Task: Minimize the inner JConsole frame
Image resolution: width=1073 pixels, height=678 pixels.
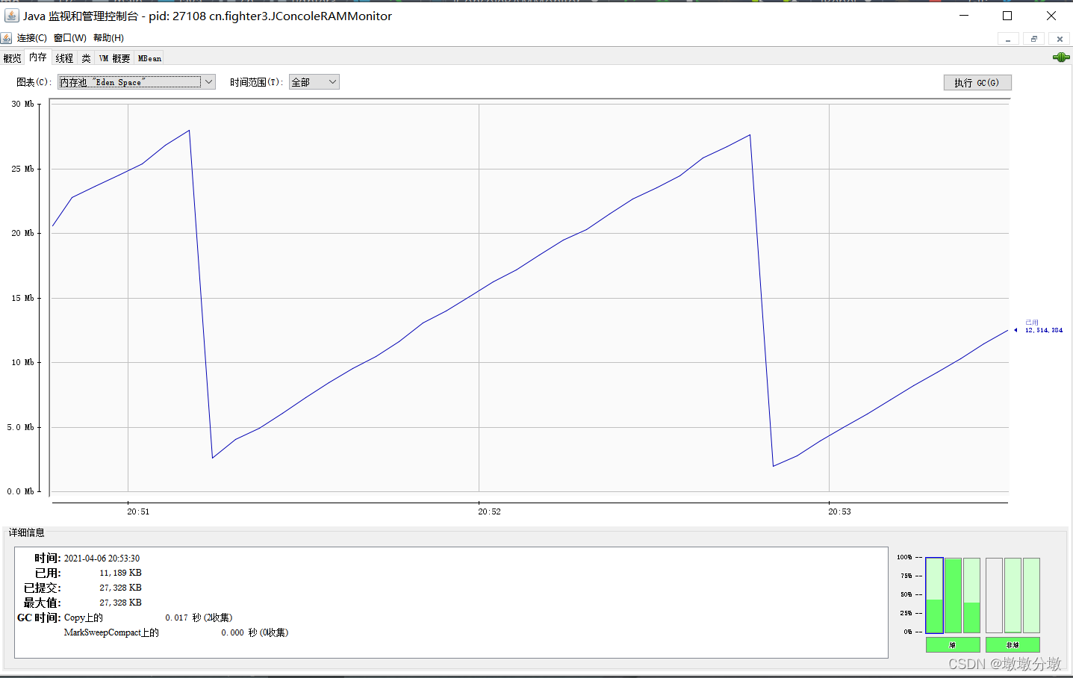Action: click(1008, 39)
